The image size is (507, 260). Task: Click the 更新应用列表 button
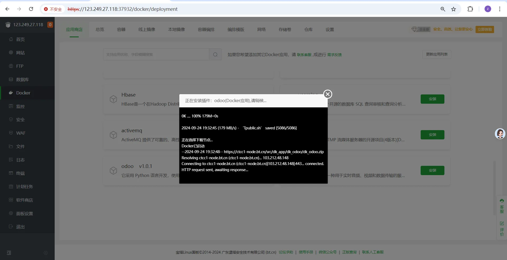pyautogui.click(x=437, y=54)
